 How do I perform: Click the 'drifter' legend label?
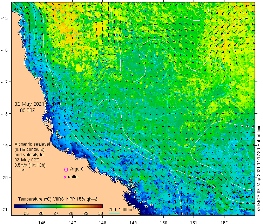(x=74, y=177)
